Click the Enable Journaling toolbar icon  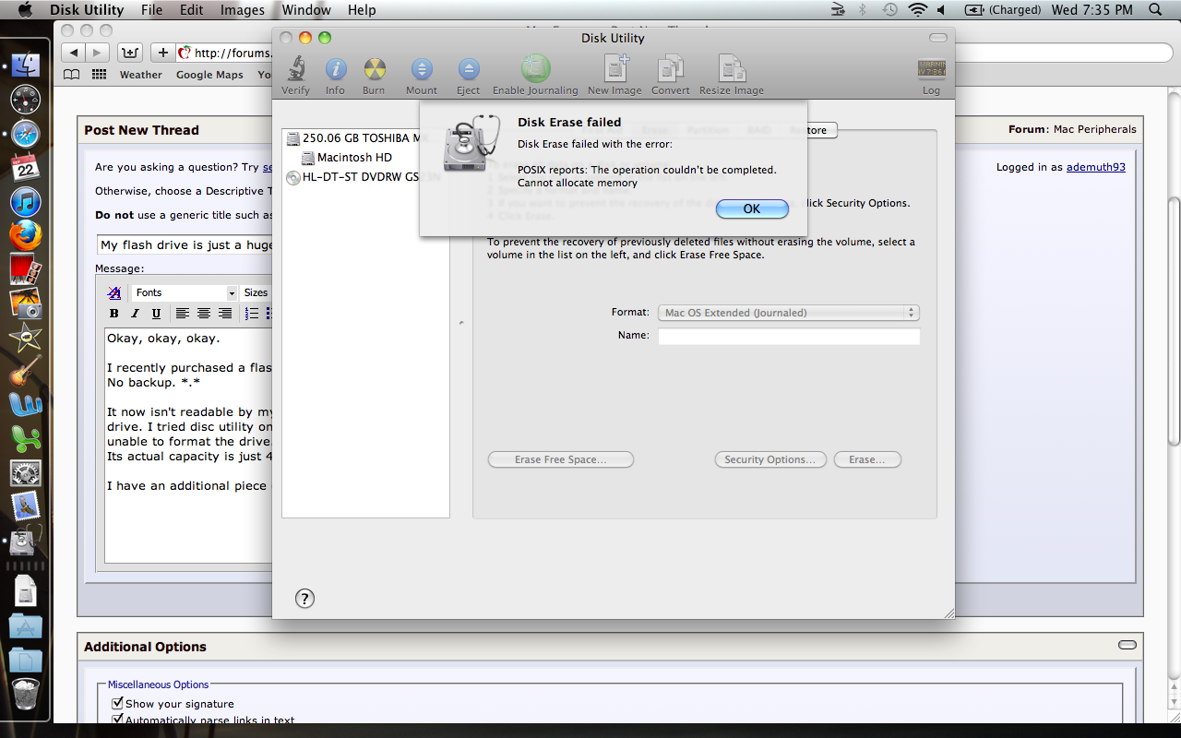(x=535, y=69)
